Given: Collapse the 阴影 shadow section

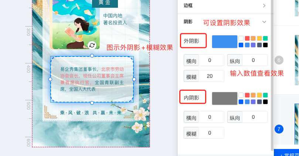Looking at the screenshot, I should pyautogui.click(x=264, y=22).
